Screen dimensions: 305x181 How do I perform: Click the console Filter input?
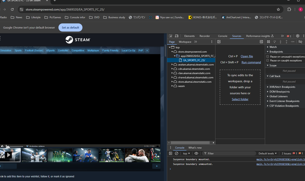[229, 154]
